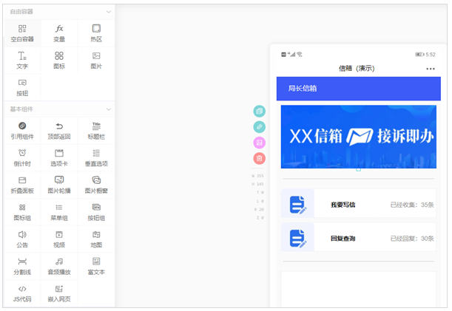Pick the 图片轮播 image carousel component
The image size is (452, 311).
pyautogui.click(x=59, y=185)
